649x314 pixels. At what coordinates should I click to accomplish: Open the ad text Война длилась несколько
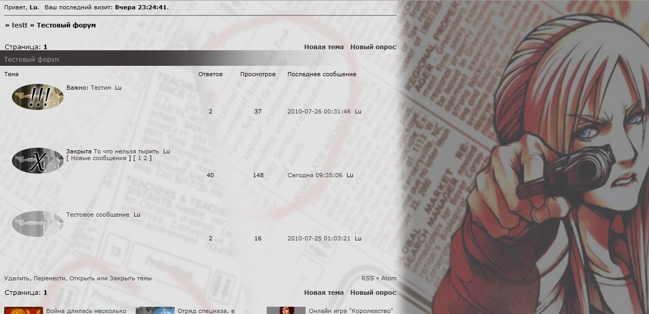pos(86,311)
